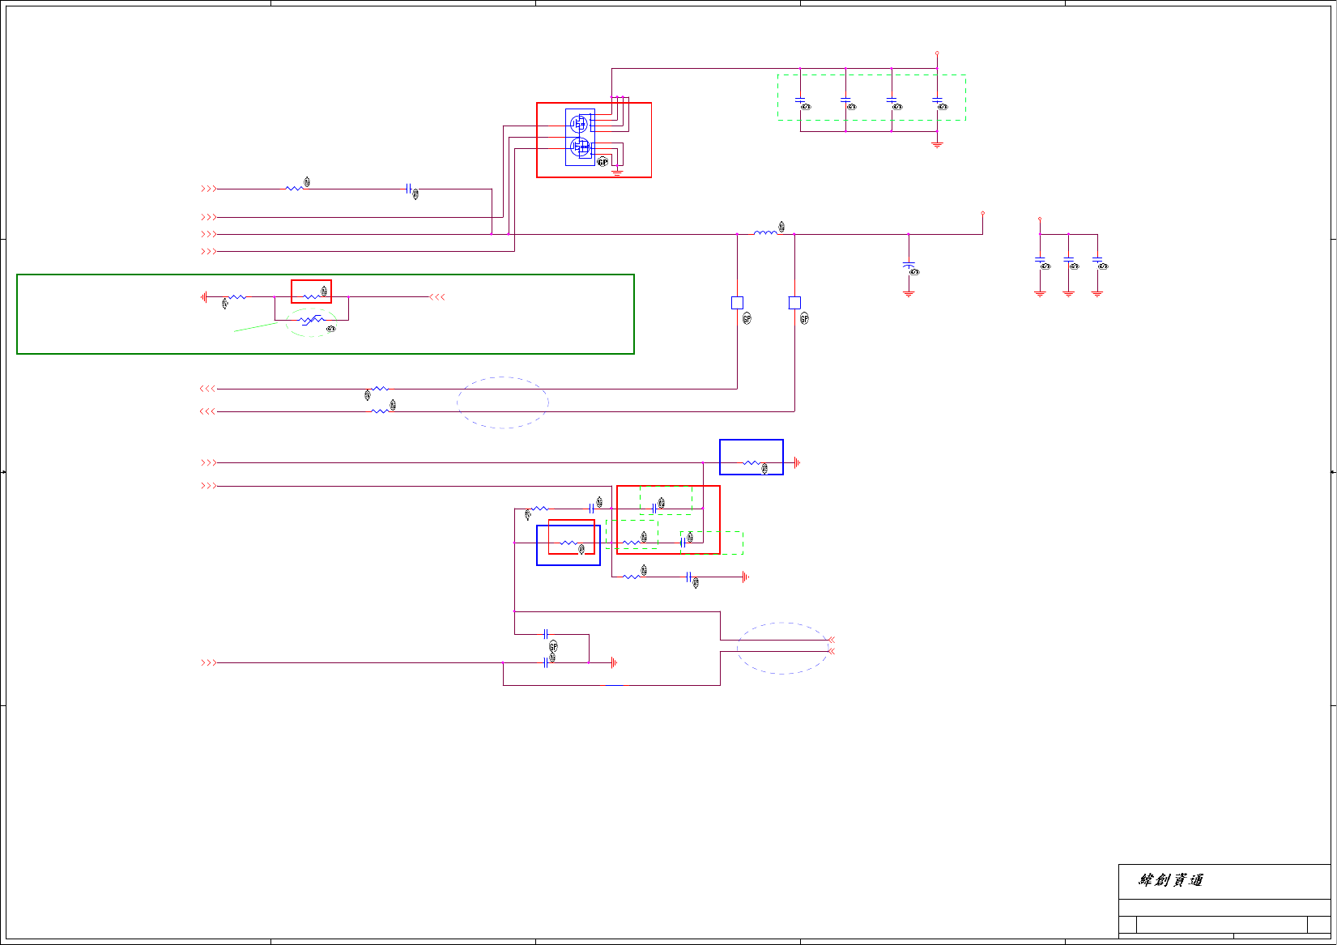Viewport: 1337px width, 945px height.
Task: Select the resistor inside the blue box tied to ground
Action: 752,463
